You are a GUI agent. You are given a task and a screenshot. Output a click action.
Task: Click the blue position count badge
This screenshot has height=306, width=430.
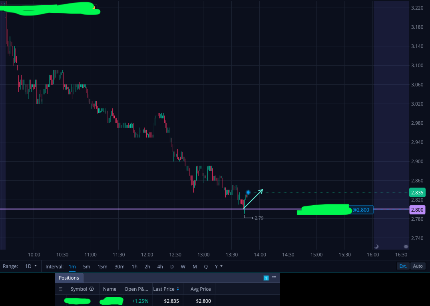[x=266, y=278]
